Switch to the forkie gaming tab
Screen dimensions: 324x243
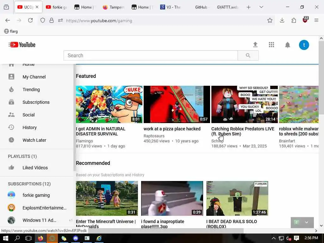point(56,7)
